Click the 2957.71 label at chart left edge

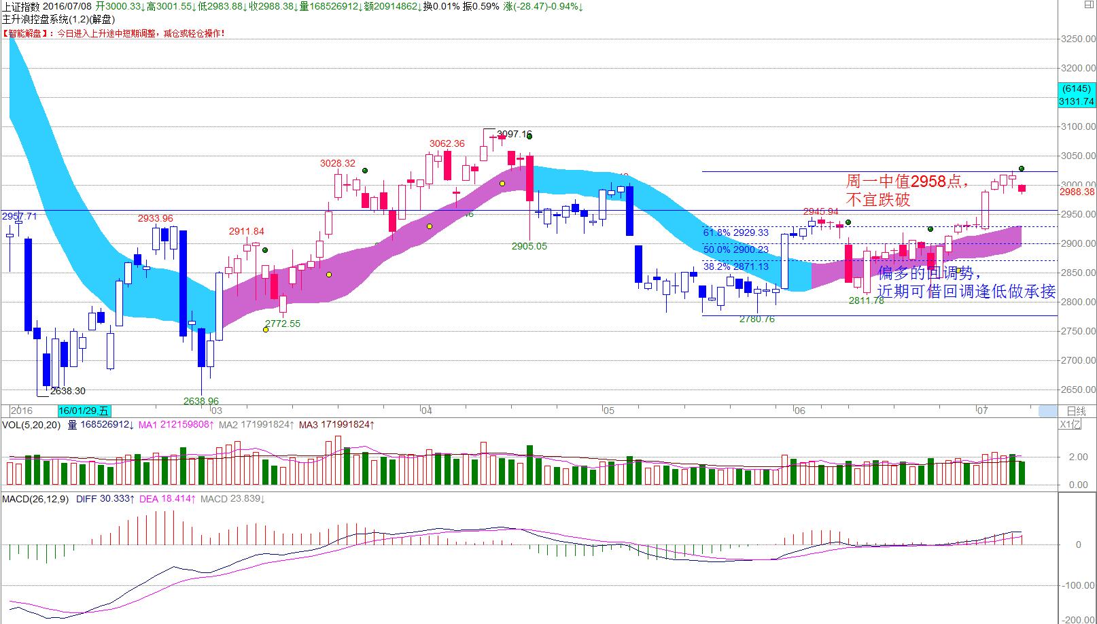[20, 216]
